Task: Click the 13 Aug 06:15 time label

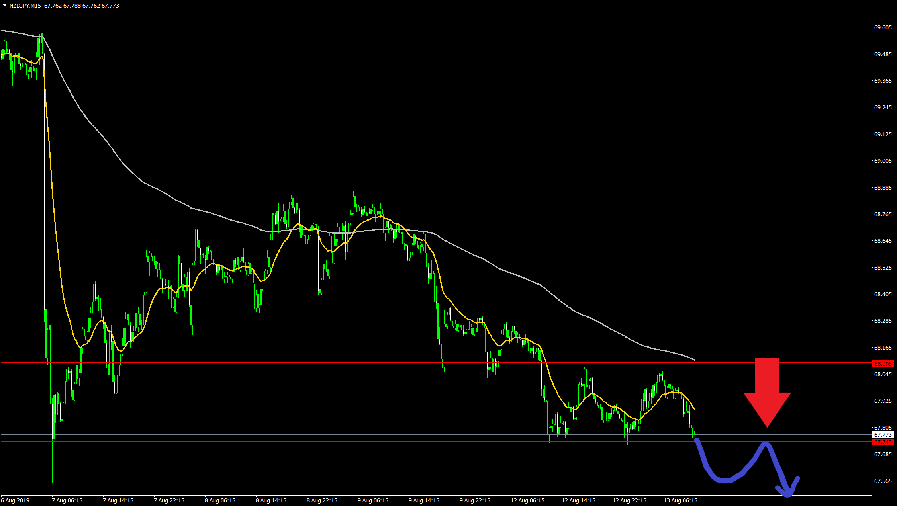Action: pos(680,500)
